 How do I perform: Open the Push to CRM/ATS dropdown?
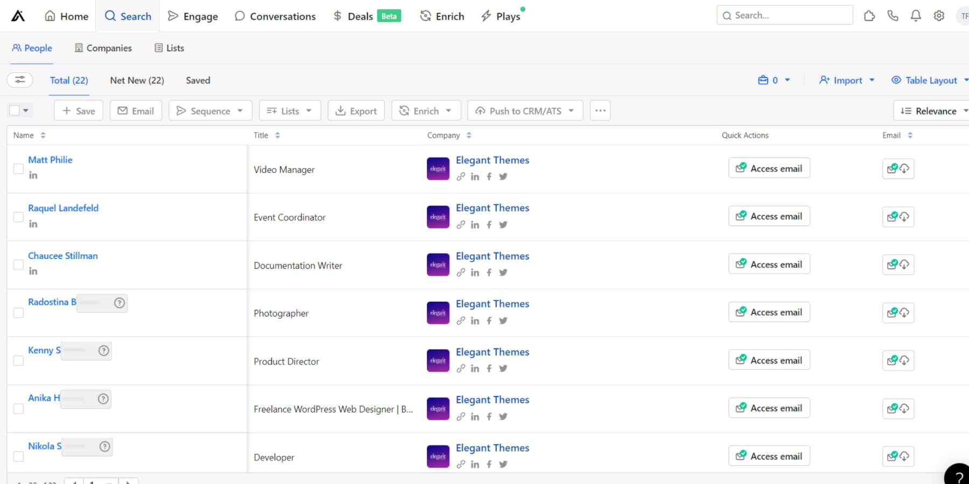coord(525,110)
